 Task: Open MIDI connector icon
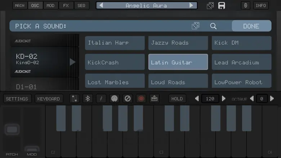[x=114, y=99]
